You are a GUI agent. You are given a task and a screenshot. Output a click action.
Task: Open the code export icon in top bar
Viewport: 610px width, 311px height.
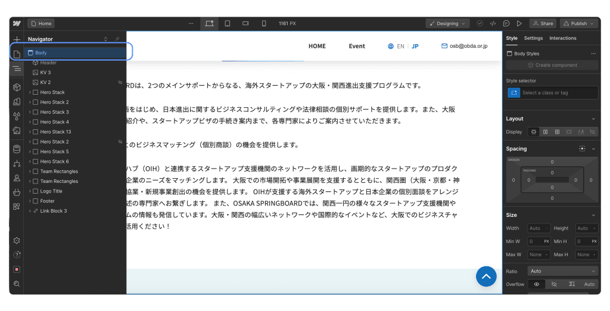tap(493, 24)
